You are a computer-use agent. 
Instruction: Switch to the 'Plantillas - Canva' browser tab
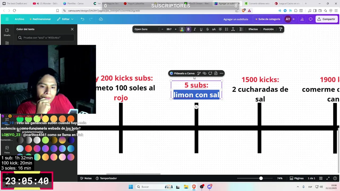(x=75, y=3)
